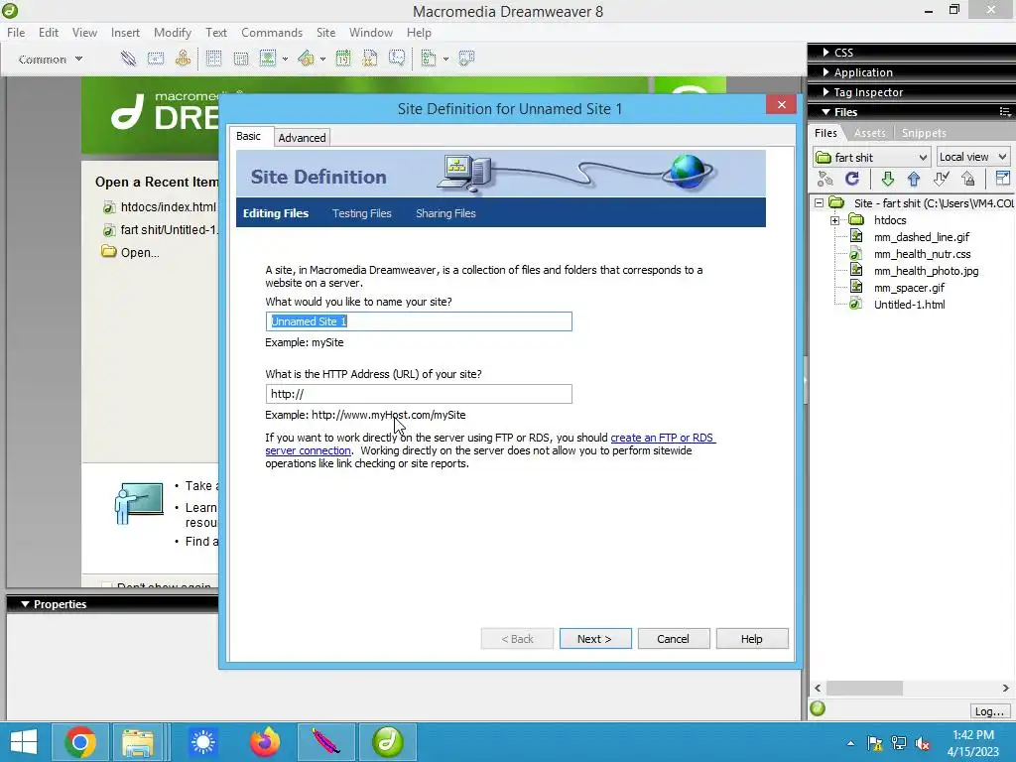The height and width of the screenshot is (762, 1016).
Task: Open Firefox from the taskbar
Action: (x=264, y=742)
